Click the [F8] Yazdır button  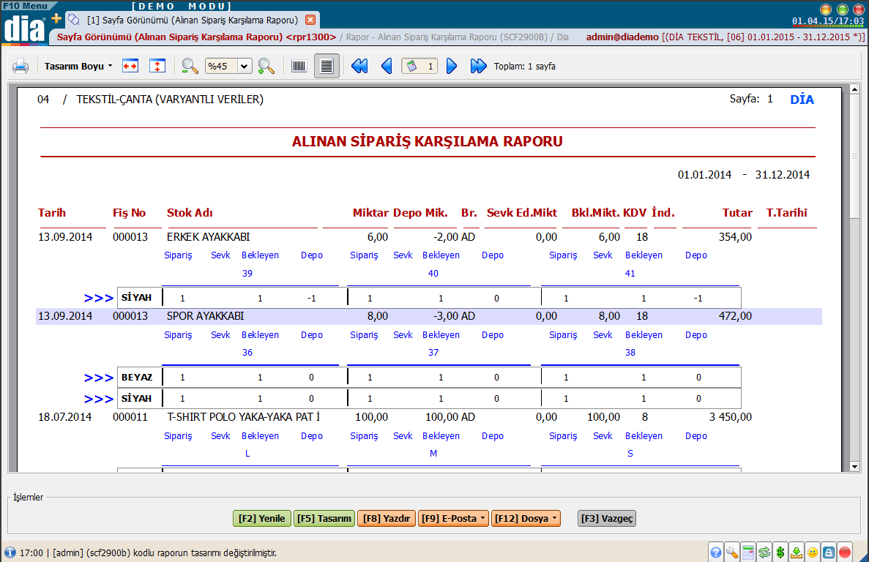pyautogui.click(x=387, y=518)
